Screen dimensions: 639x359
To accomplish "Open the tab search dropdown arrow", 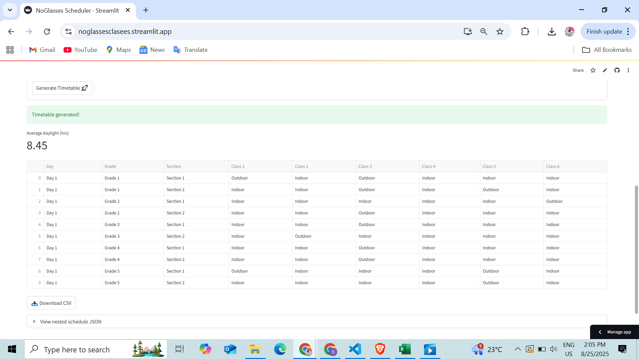I will (x=10, y=10).
